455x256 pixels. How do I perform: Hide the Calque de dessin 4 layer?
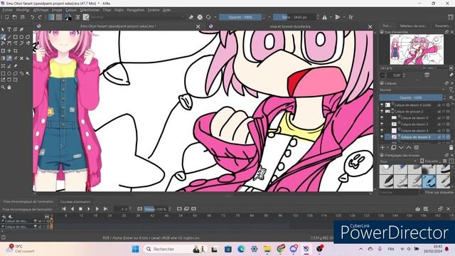(382, 130)
